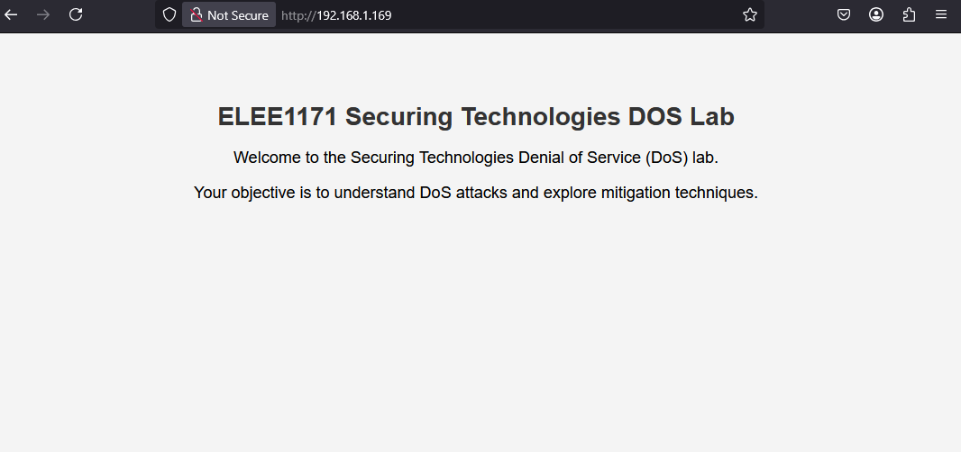Click the ELEE1171 Securing Technologies DOS Lab heading
This screenshot has width=961, height=452.
[476, 116]
